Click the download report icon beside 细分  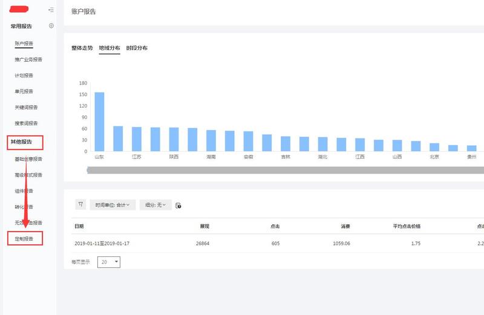tap(178, 206)
